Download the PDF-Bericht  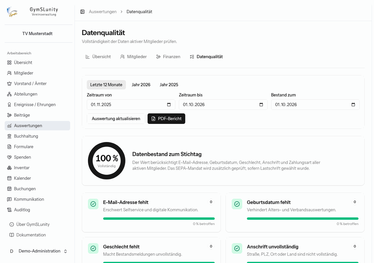166,119
